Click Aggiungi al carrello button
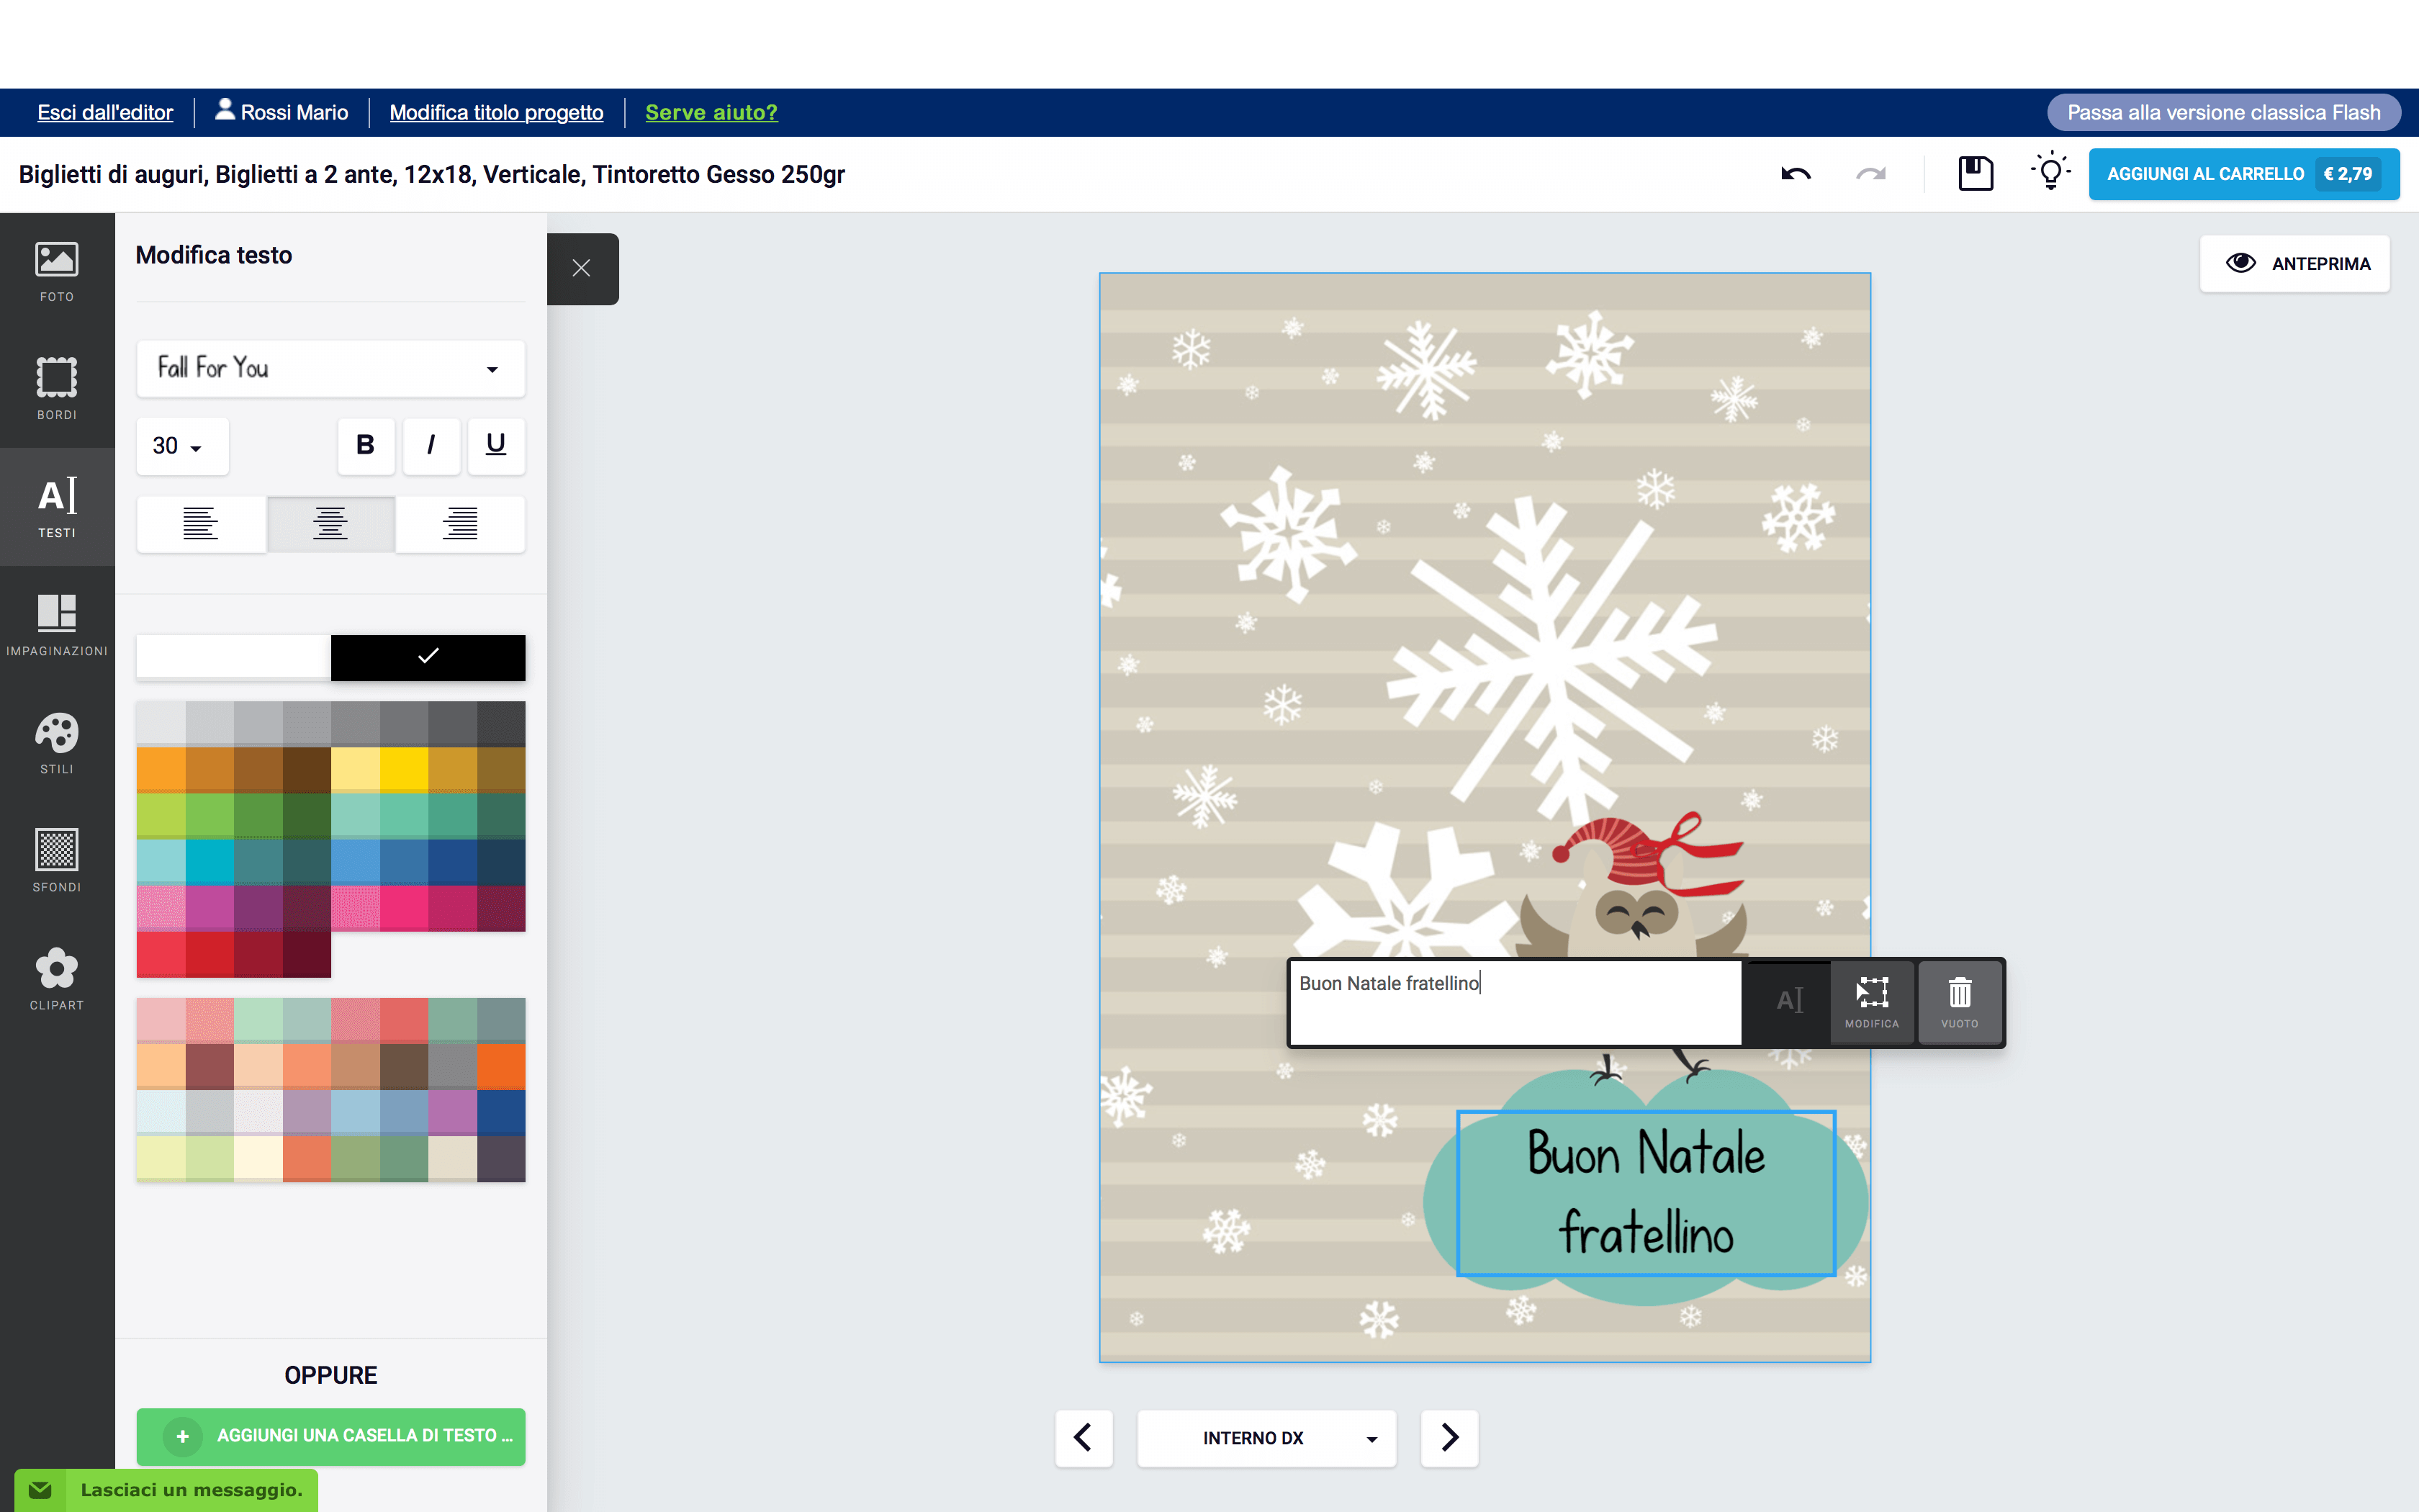The width and height of the screenshot is (2419, 1512). coord(2243,174)
